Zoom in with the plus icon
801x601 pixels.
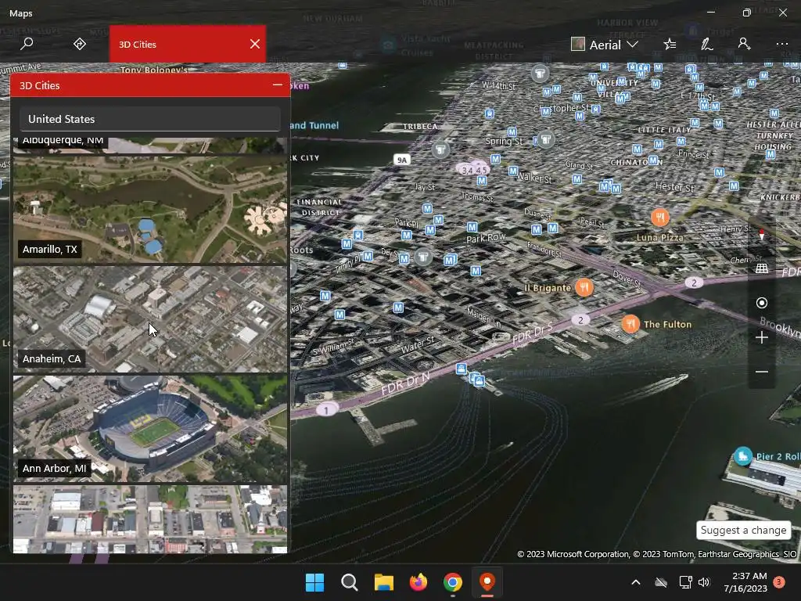[762, 337]
